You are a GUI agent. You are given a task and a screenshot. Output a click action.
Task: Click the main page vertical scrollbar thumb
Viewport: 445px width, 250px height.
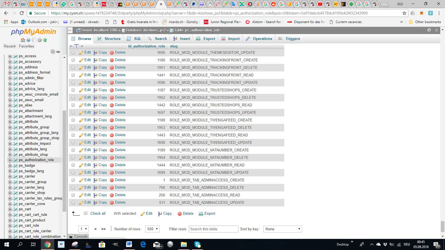(x=442, y=226)
